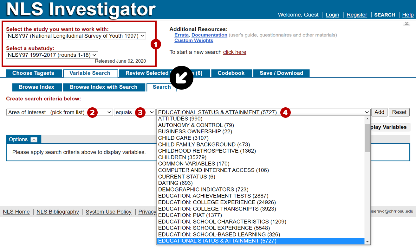This screenshot has height=252, width=416.
Task: Select BUSINESS OWNERSHIP (22) option
Action: tap(261, 131)
